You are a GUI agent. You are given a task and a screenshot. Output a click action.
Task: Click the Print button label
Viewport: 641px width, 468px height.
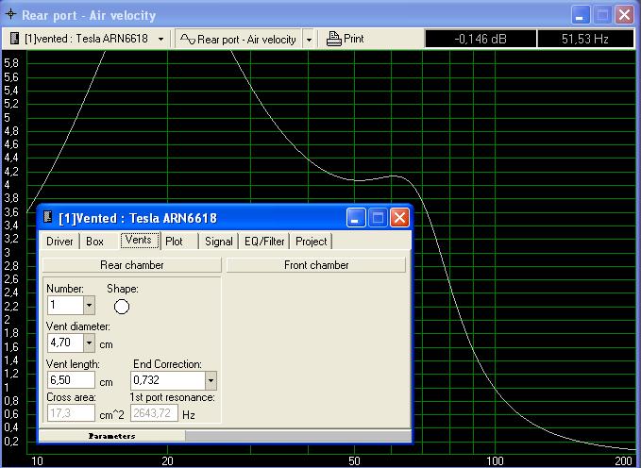coord(354,39)
